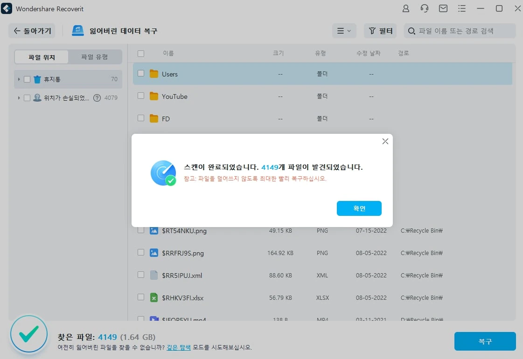Toggle the select-all header checkbox
The image size is (523, 359).
[141, 54]
